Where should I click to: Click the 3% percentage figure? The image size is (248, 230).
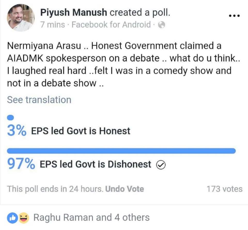(x=17, y=131)
